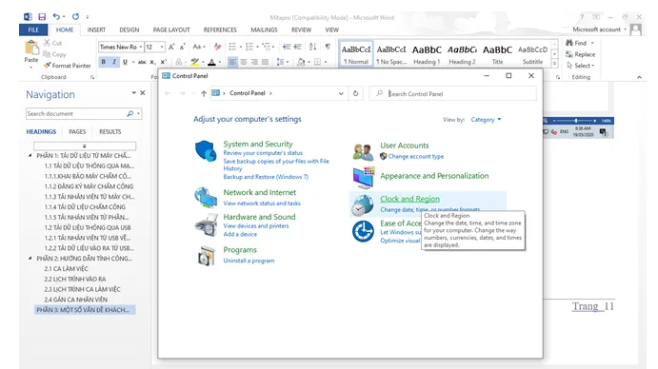
Task: Click the Align Left icon
Action: [x=232, y=62]
